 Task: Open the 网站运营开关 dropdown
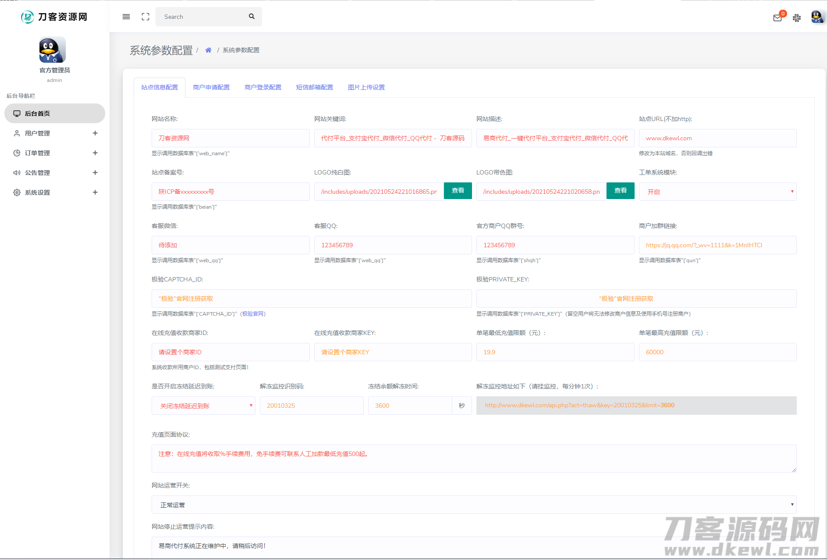coord(474,505)
